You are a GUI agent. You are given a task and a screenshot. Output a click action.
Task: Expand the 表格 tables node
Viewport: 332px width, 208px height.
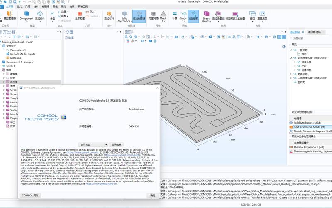[x=4, y=86]
